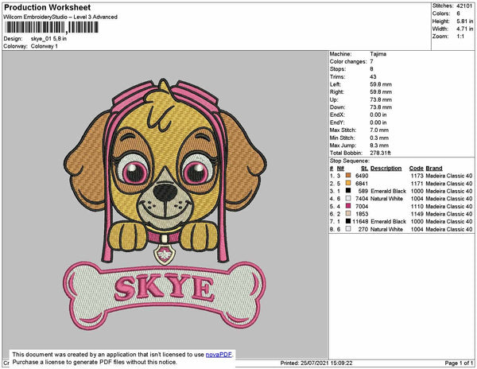Click the 'Down:' value 73.8 mm
477x369 pixels.
381,107
